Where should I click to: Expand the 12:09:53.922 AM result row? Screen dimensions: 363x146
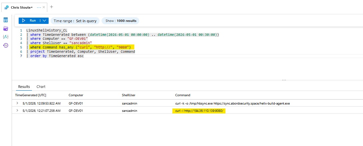(17, 103)
